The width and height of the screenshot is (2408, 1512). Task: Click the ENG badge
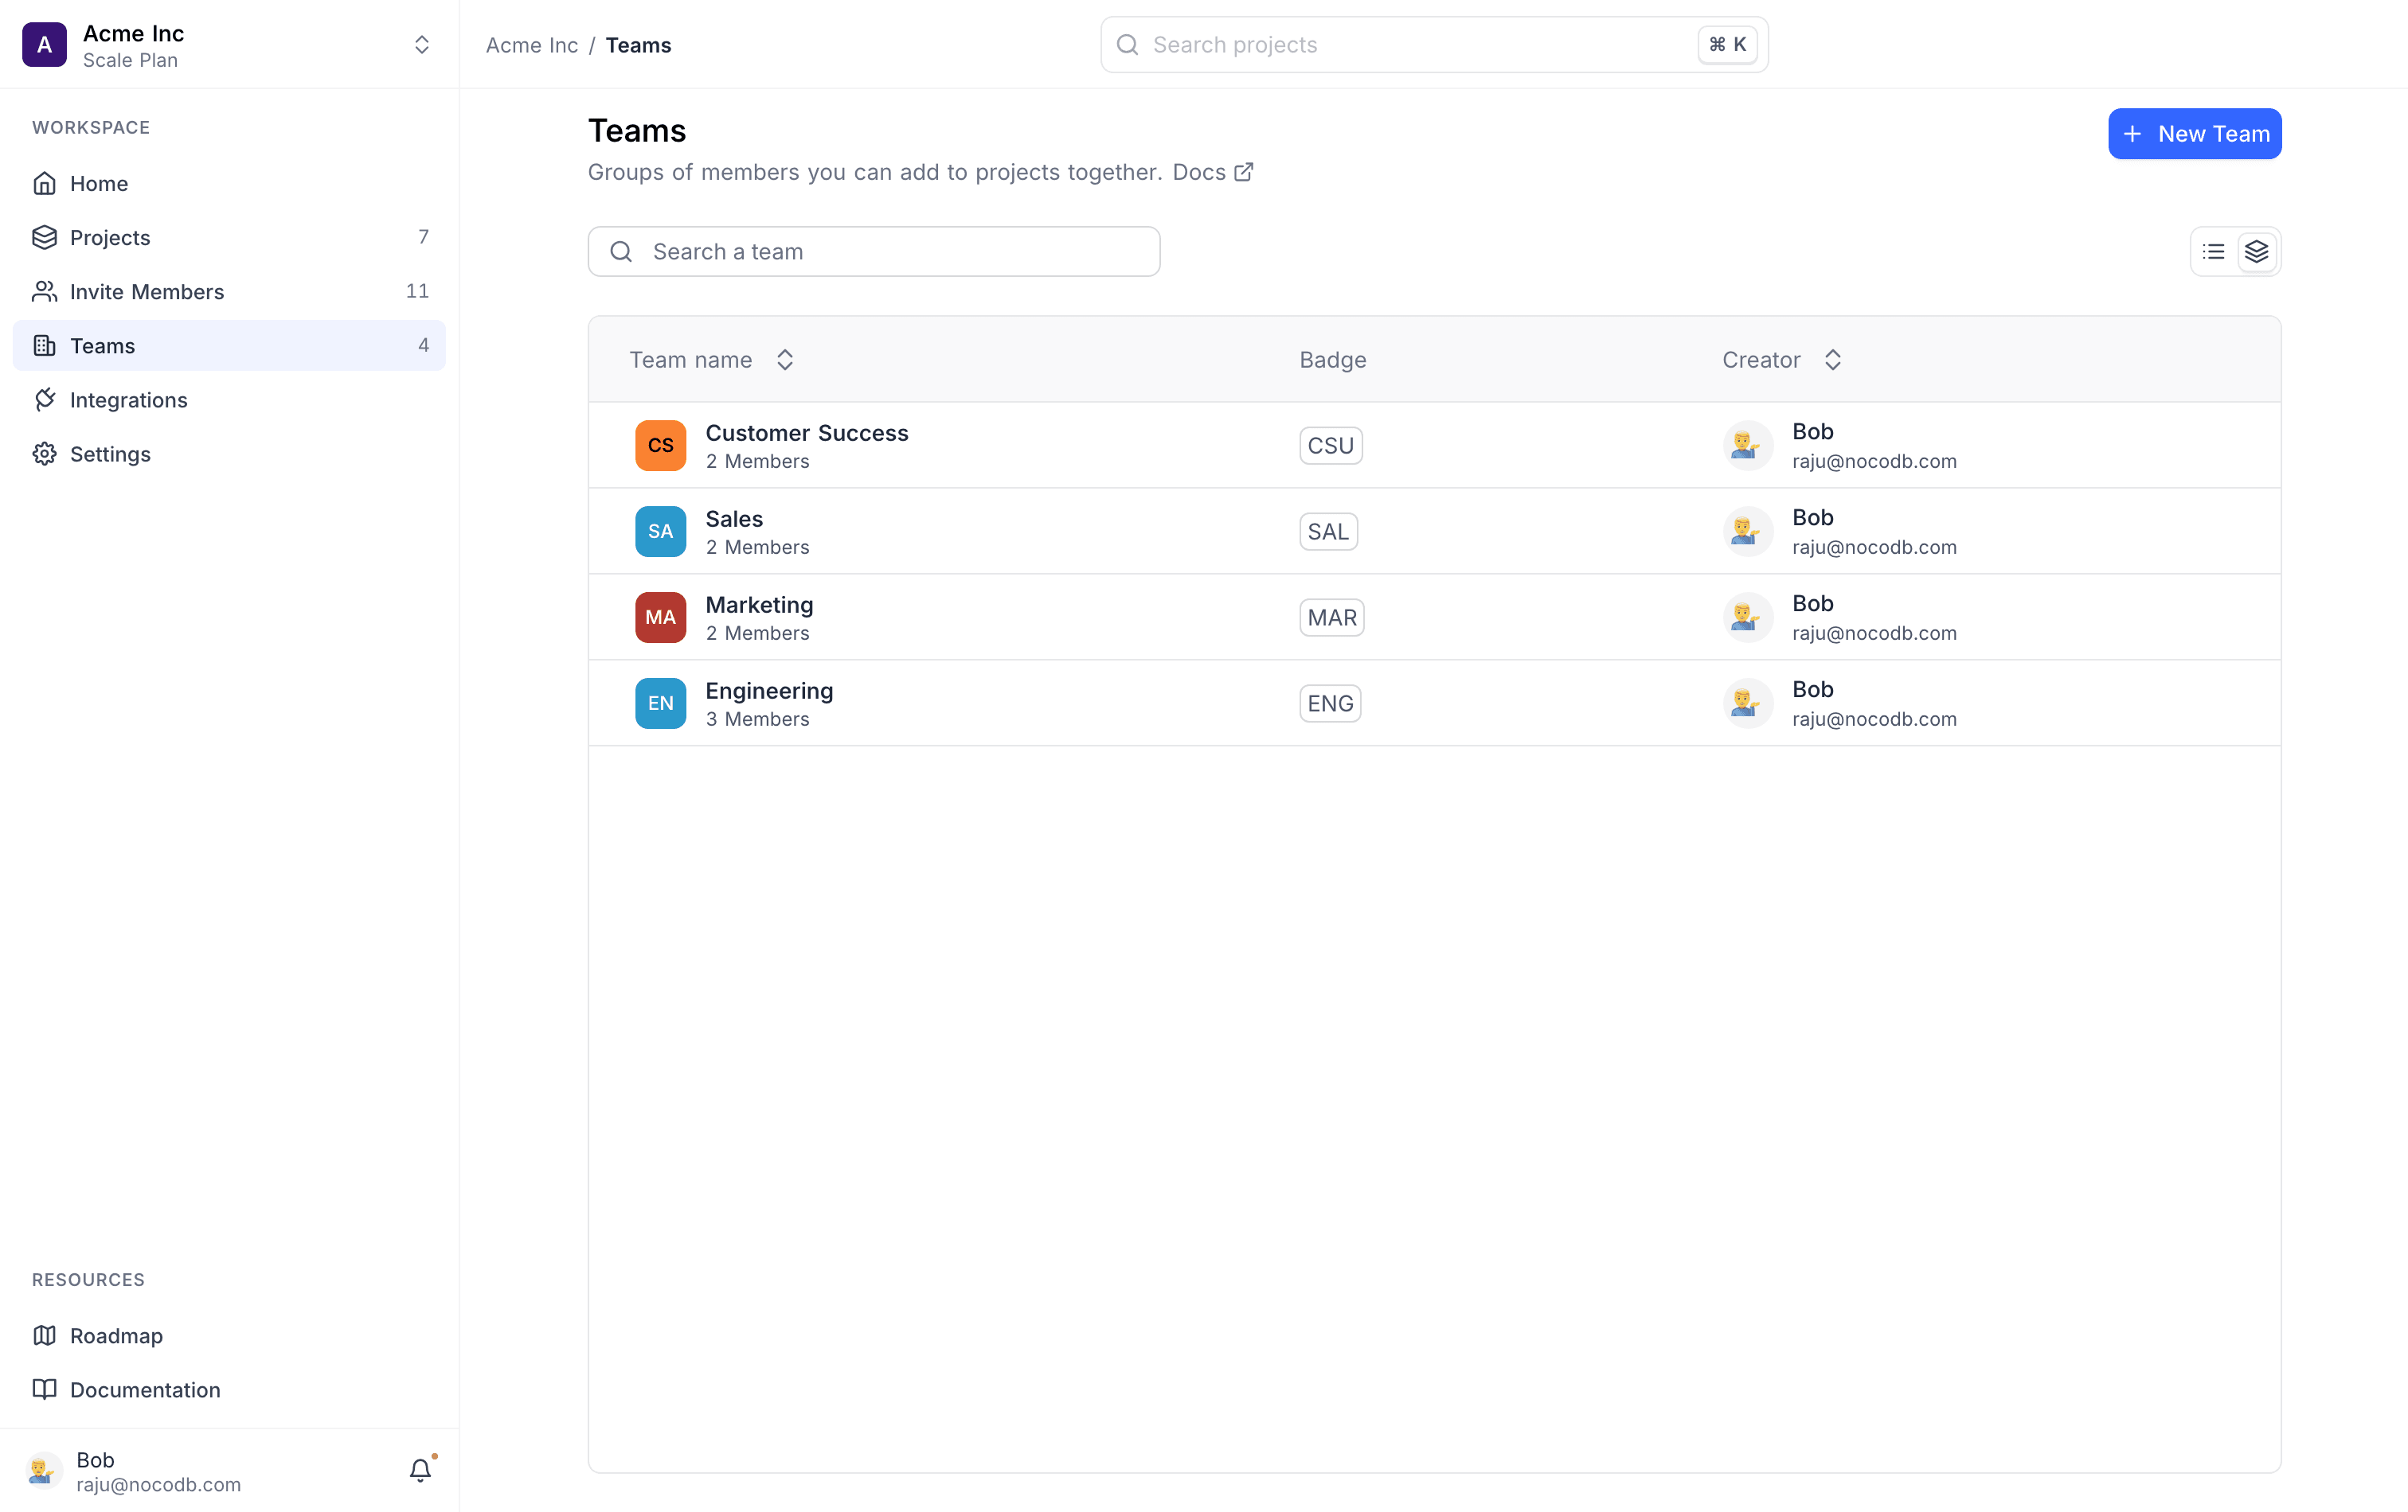[1330, 703]
